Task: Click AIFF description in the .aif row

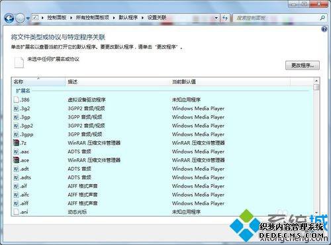Action: (82, 186)
